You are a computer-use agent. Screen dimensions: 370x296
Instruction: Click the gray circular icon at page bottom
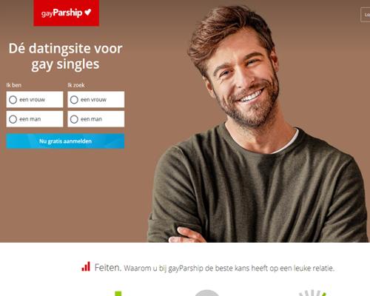207,293
